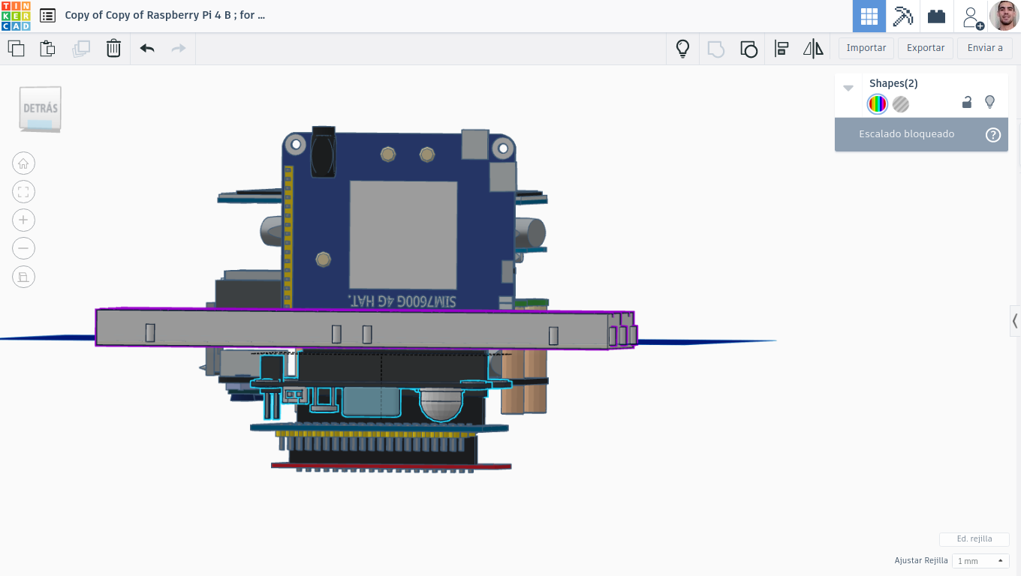Show all hidden shapes lightbulb icon
The image size is (1021, 576).
point(682,49)
